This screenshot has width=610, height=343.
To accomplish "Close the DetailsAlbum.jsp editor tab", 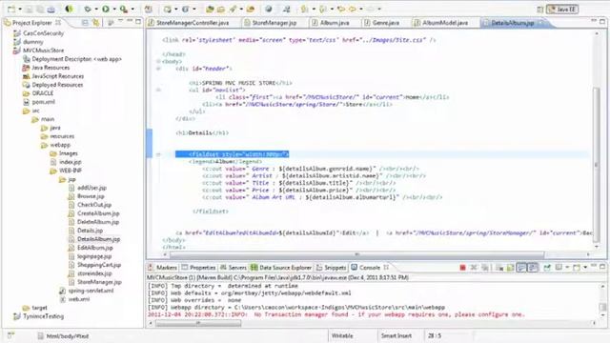I will click(541, 23).
